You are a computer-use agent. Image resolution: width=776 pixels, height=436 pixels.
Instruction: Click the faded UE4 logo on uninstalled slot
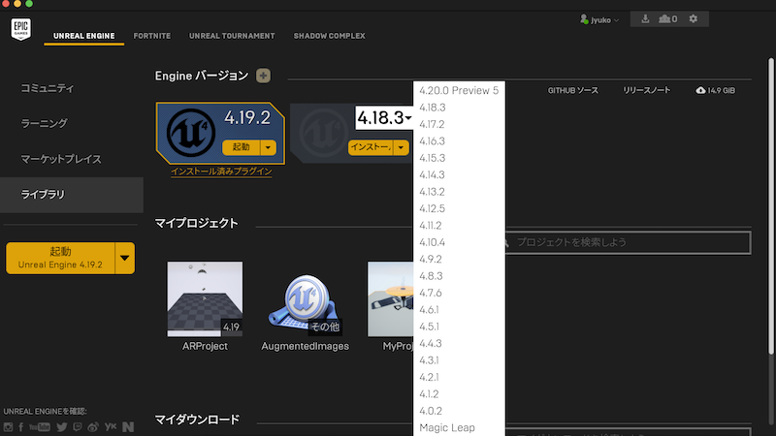pos(323,133)
